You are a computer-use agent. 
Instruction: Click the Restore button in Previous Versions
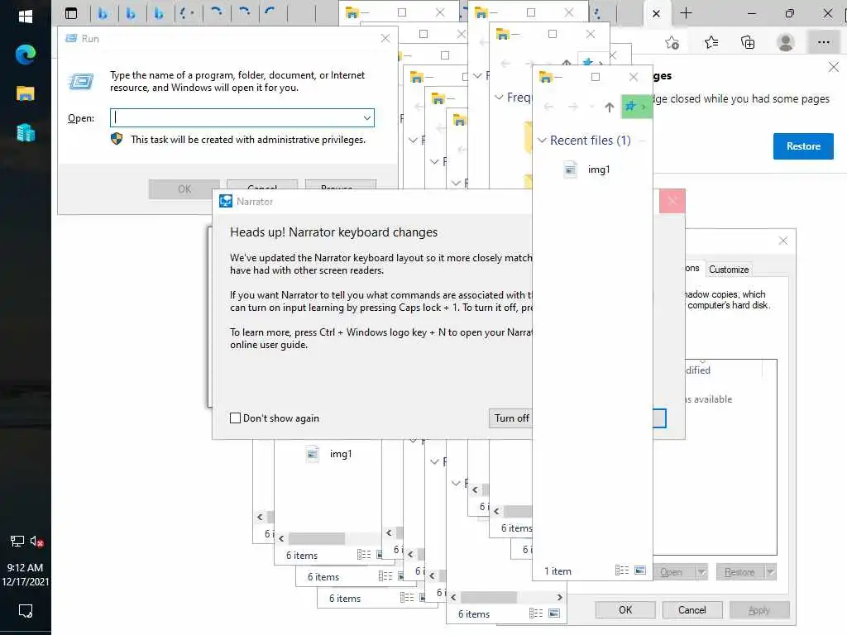[x=739, y=572]
